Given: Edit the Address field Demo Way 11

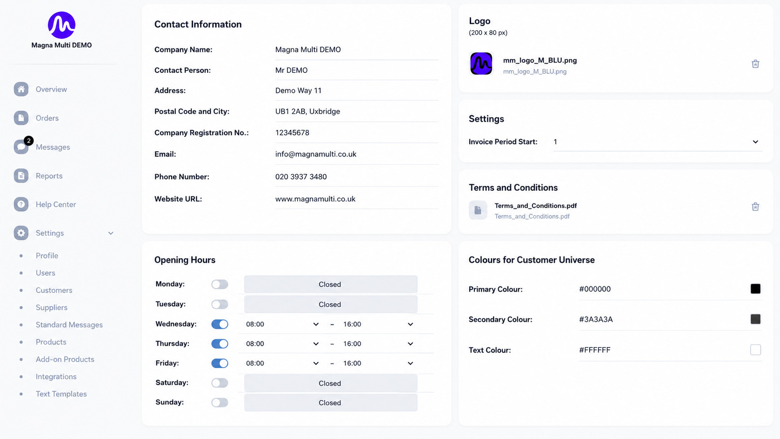Looking at the screenshot, I should point(356,91).
